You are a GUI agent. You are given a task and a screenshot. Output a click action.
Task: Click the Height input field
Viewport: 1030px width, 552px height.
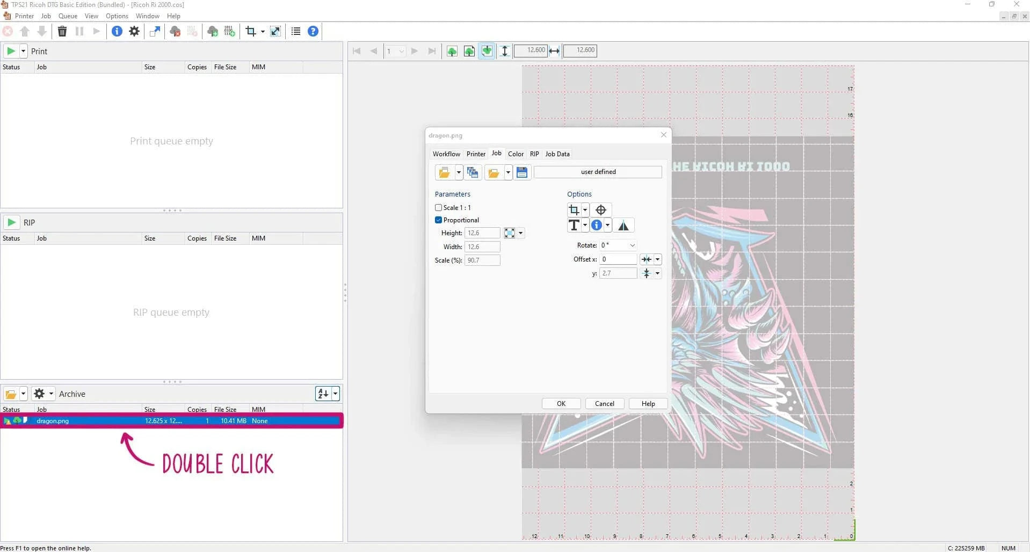482,233
